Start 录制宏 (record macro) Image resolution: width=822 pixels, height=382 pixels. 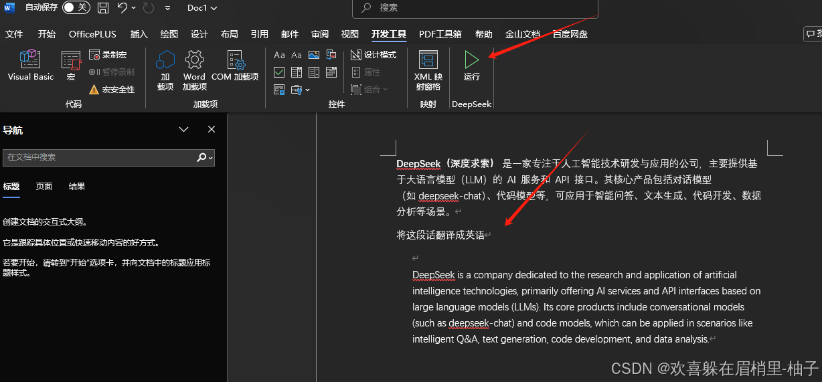click(108, 54)
